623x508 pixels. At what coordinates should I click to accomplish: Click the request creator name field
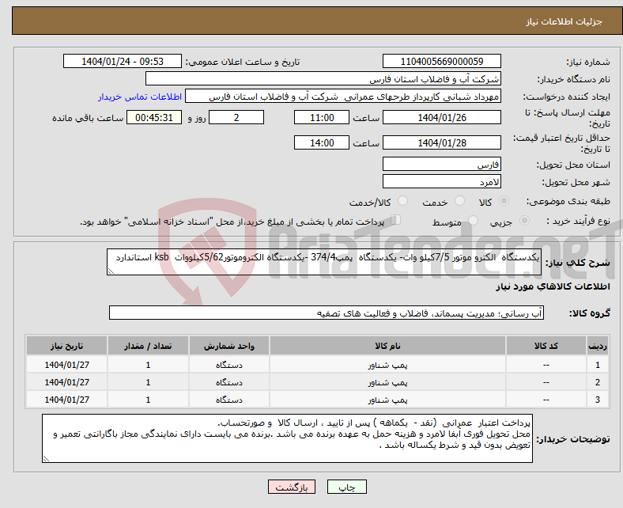point(343,97)
